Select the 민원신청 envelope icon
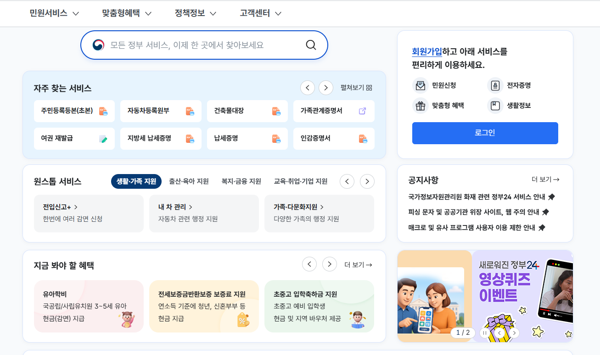Screen dimensions: 600x355 (421, 85)
